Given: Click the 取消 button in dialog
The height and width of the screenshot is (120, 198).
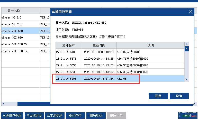Looking at the screenshot, I should point(179,96).
